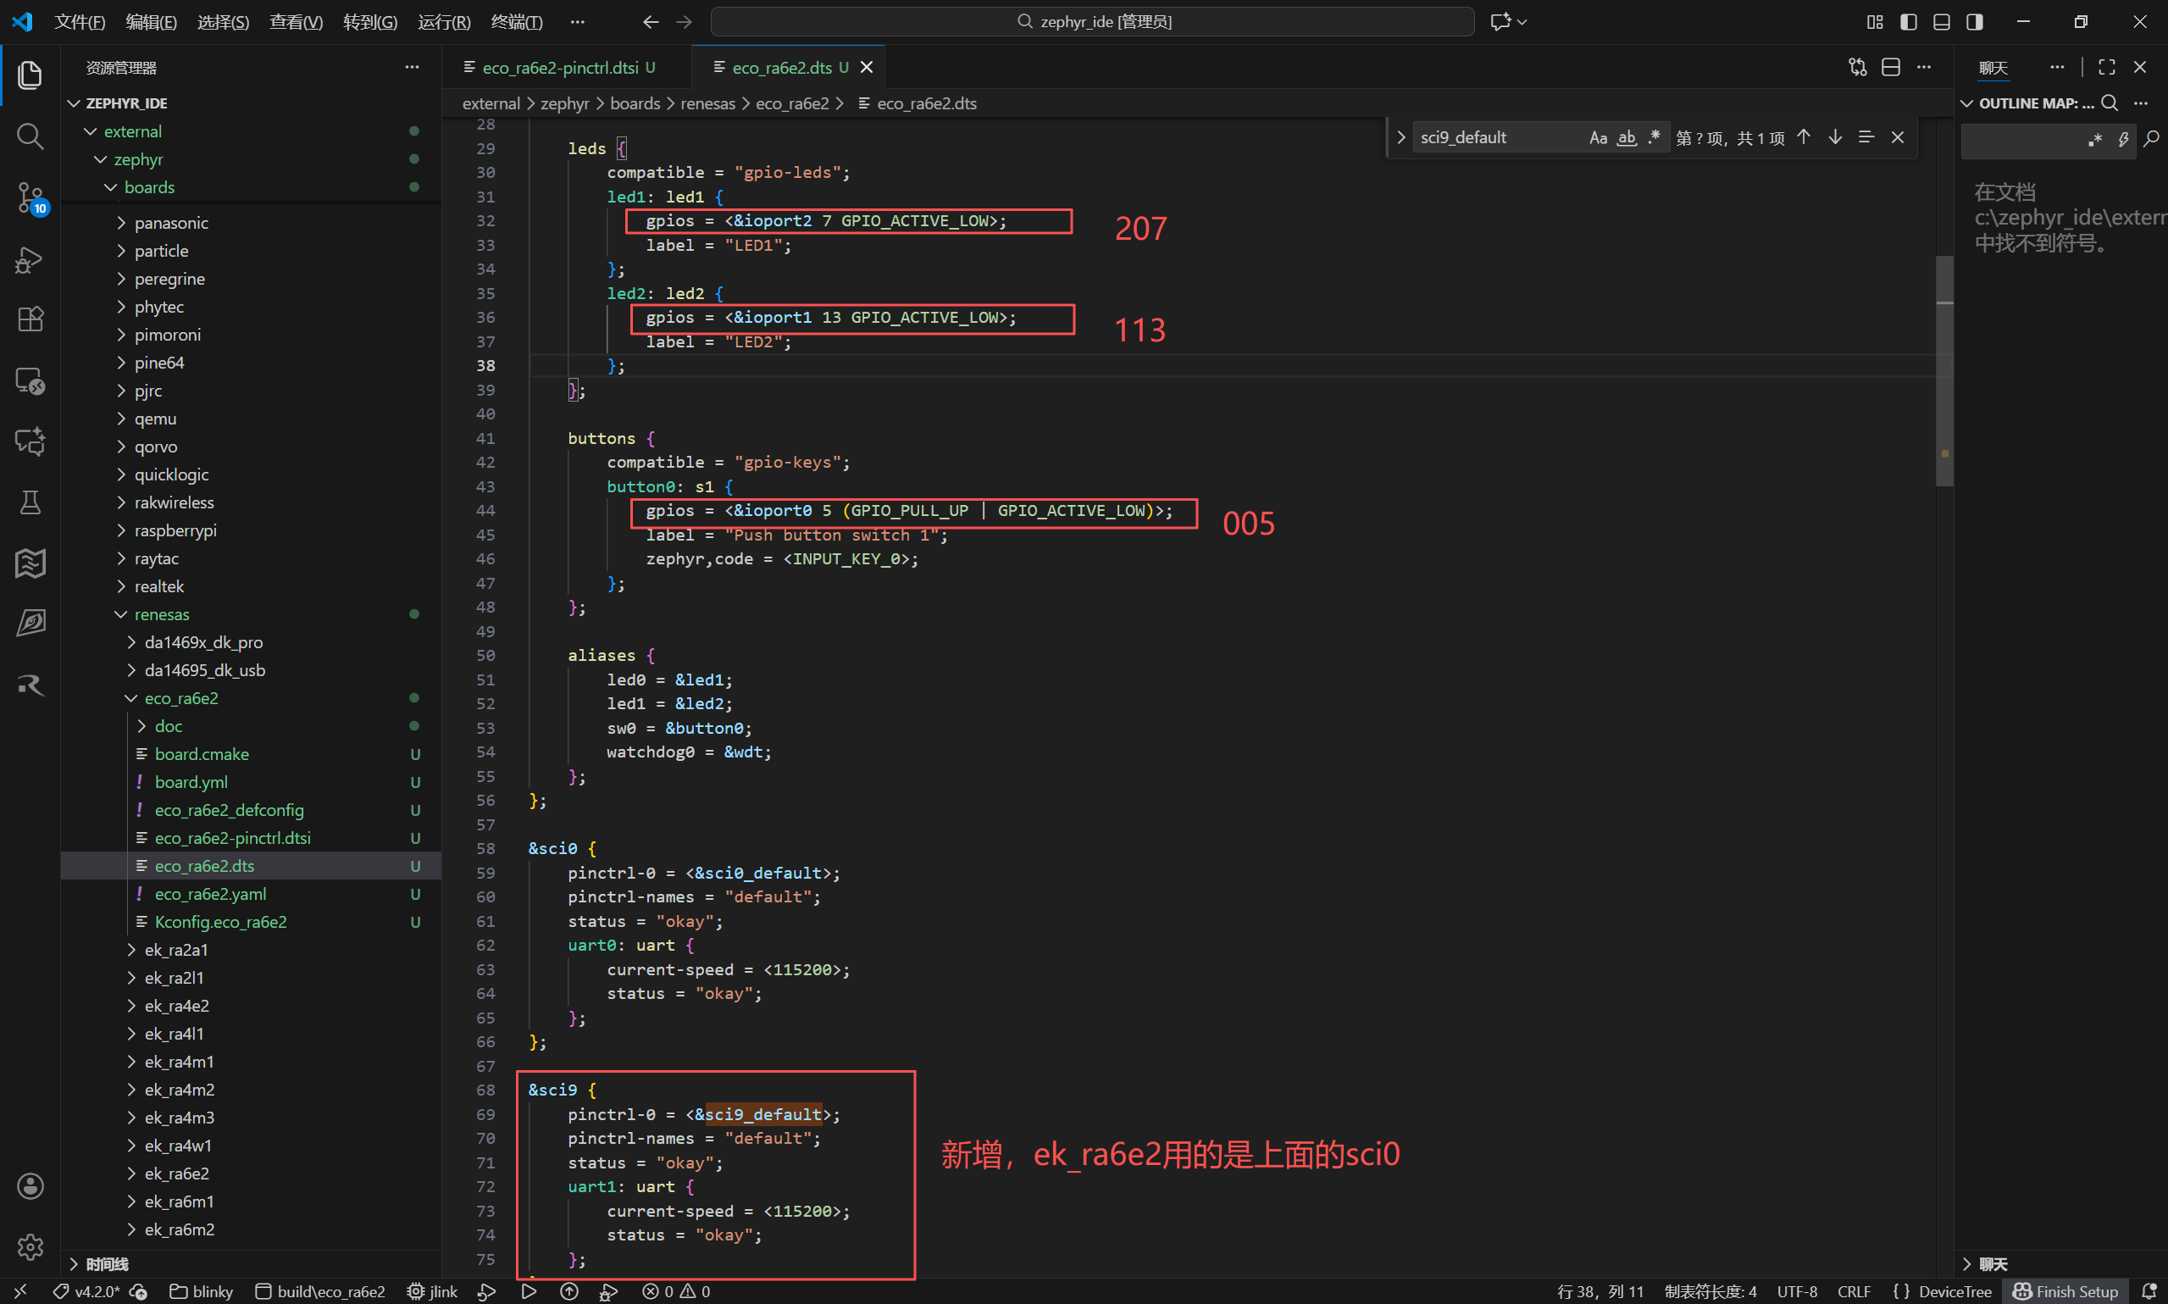This screenshot has width=2168, height=1304.
Task: Open the Testing flask view
Action: [x=30, y=502]
